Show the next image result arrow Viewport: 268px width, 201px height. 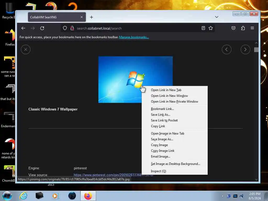point(245,49)
